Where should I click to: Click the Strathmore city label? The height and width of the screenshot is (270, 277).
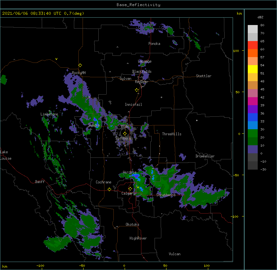pos(166,195)
